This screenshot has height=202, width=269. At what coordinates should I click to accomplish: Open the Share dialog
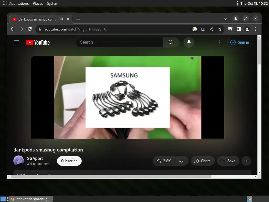[x=203, y=161]
